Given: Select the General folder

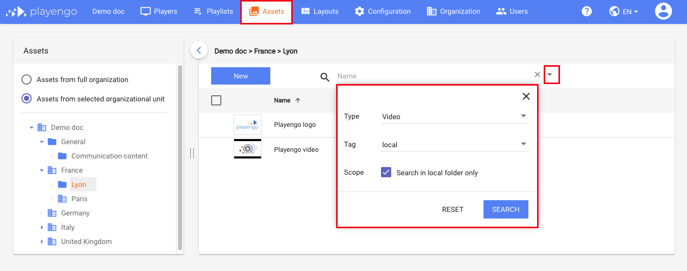Looking at the screenshot, I should click(x=73, y=142).
